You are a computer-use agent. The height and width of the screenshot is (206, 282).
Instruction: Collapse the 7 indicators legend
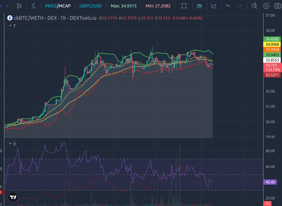[12, 26]
